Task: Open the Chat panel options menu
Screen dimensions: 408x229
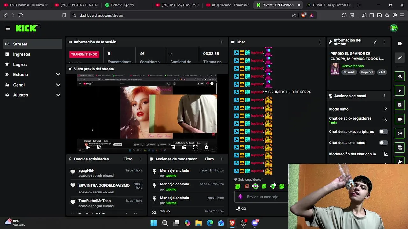Action: (319, 42)
